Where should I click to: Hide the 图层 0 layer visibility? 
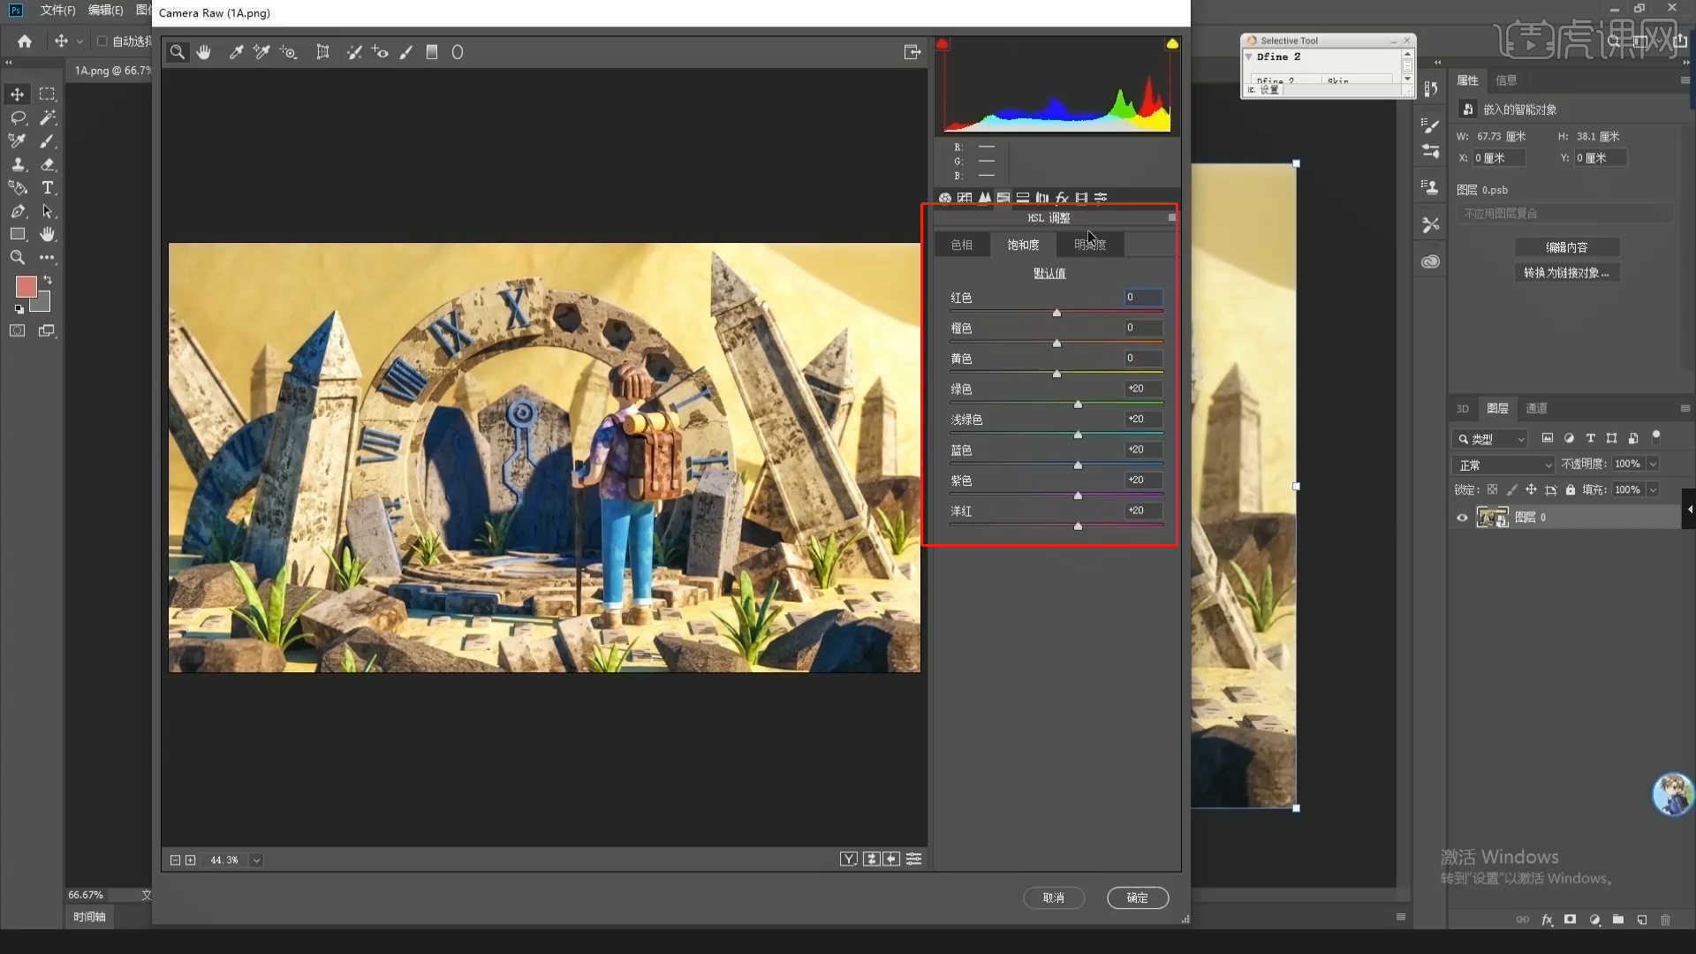1462,518
